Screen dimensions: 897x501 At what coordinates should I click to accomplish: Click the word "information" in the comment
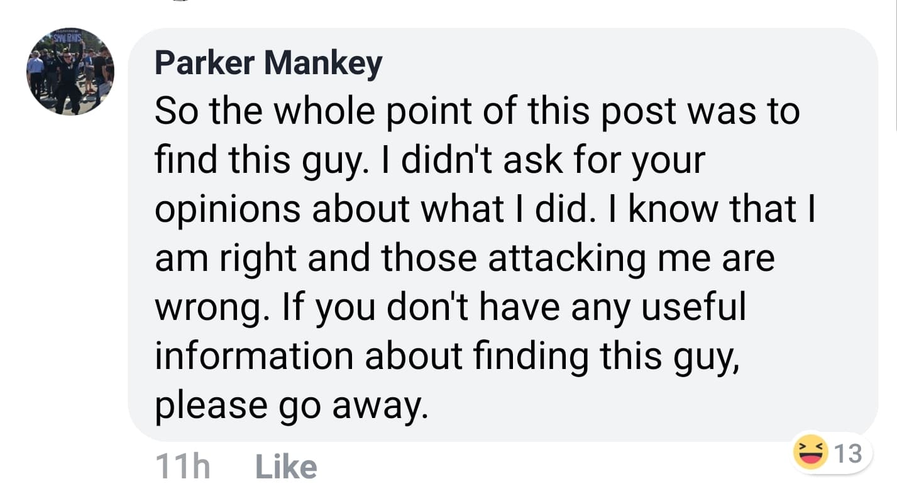[255, 355]
